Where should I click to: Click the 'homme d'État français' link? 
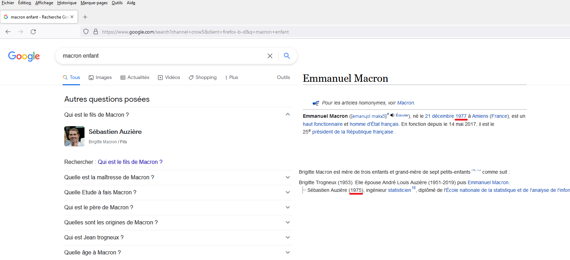pos(374,124)
